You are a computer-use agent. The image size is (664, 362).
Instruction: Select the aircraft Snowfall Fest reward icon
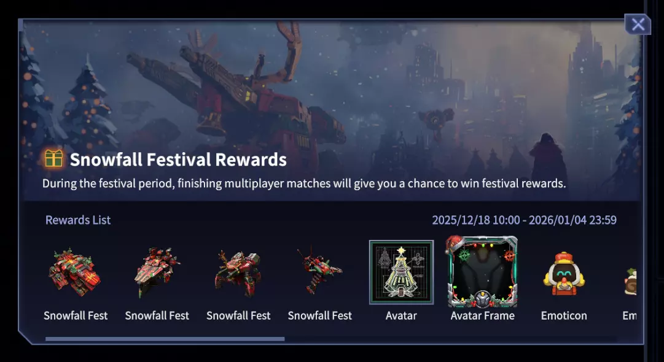pos(320,271)
